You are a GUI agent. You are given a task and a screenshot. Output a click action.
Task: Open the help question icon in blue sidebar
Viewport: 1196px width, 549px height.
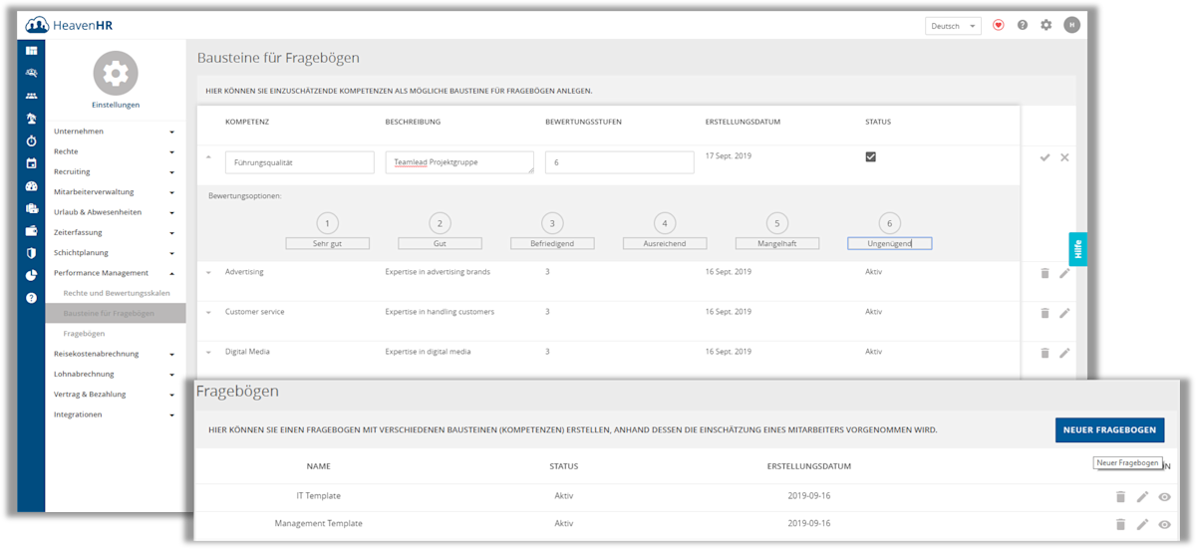click(31, 298)
